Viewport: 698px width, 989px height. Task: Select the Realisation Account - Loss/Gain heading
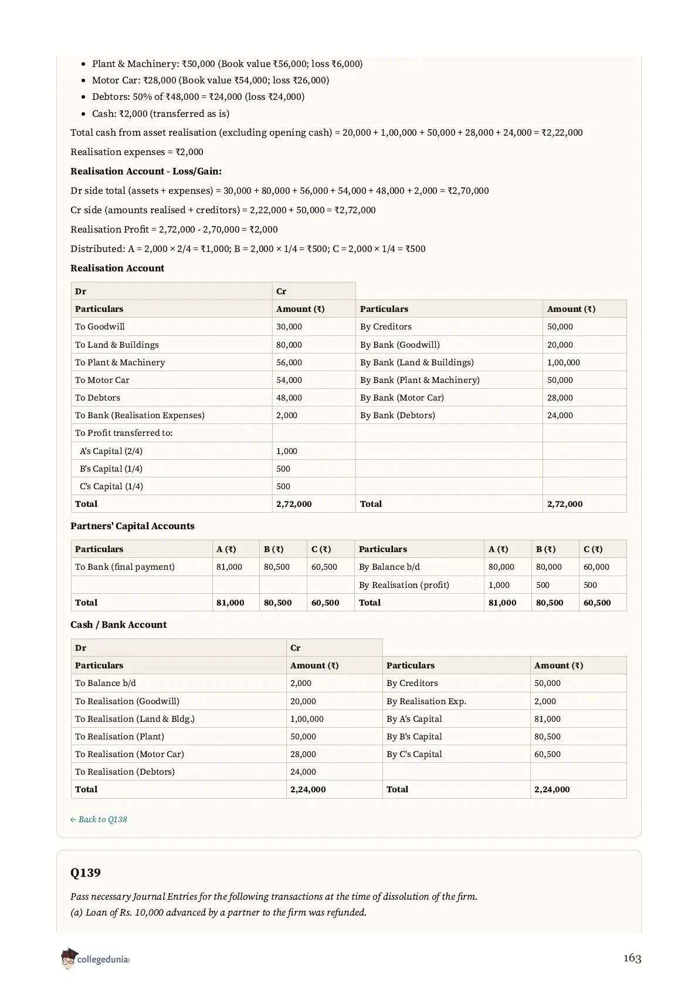coord(146,171)
